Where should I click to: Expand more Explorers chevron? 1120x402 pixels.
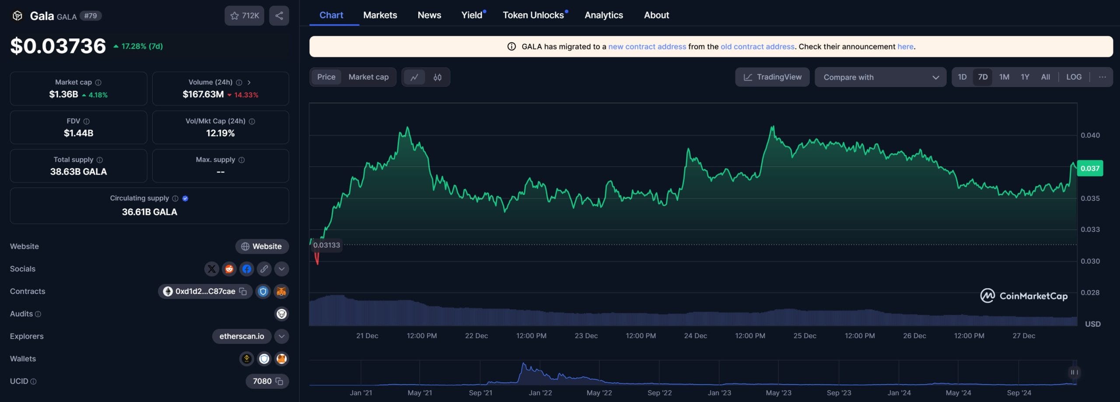click(x=282, y=336)
